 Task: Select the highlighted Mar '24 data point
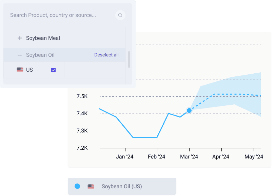189,110
